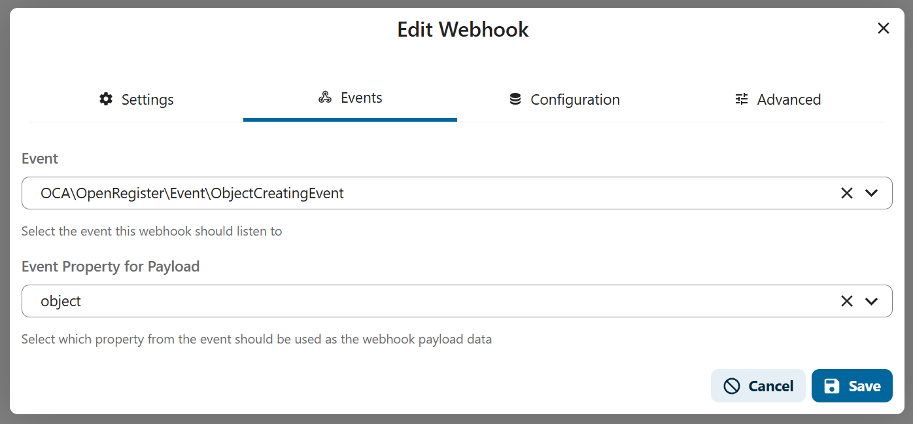Image resolution: width=913 pixels, height=424 pixels.
Task: Select the Events tab
Action: point(351,98)
